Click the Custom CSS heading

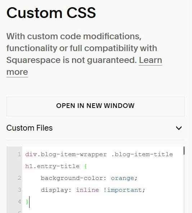51,13
